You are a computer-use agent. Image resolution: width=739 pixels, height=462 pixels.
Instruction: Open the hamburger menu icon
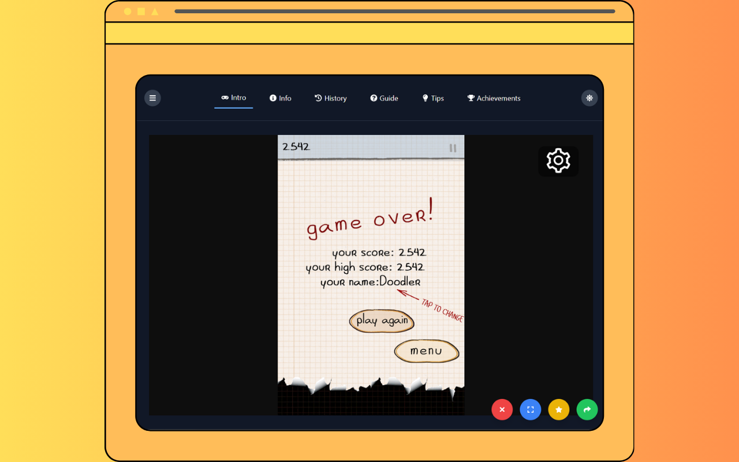click(x=152, y=98)
